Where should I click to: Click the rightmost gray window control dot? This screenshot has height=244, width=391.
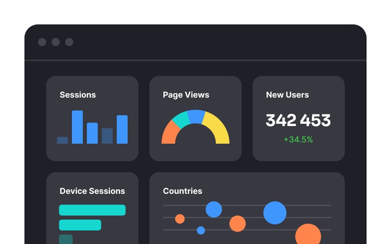[x=69, y=42]
